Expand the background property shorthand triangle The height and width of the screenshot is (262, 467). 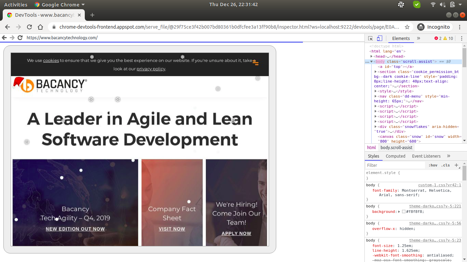point(399,212)
